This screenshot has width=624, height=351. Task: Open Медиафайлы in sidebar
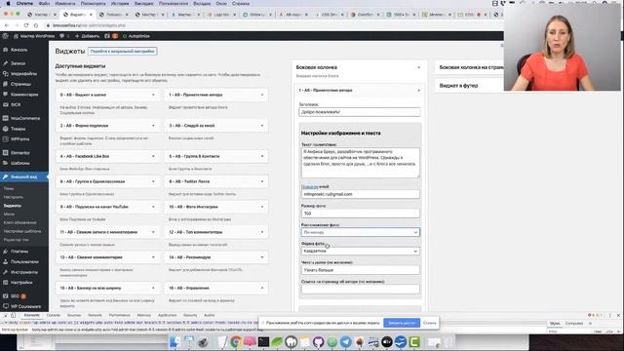point(23,74)
